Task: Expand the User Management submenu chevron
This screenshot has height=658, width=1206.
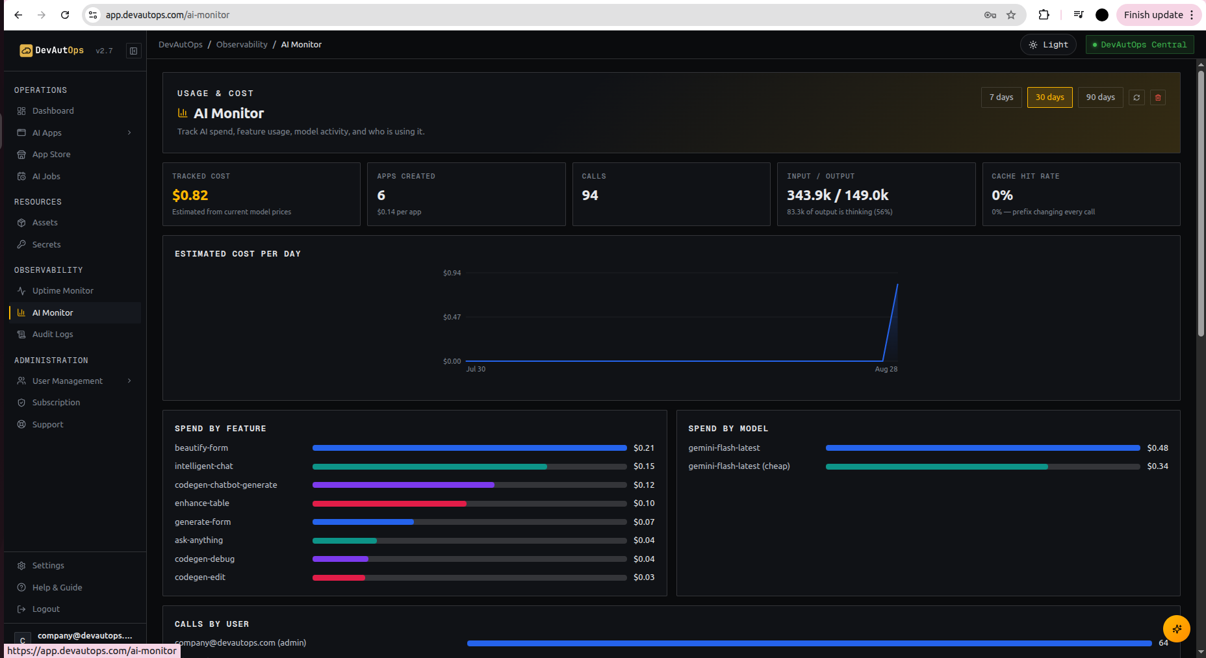Action: (129, 381)
